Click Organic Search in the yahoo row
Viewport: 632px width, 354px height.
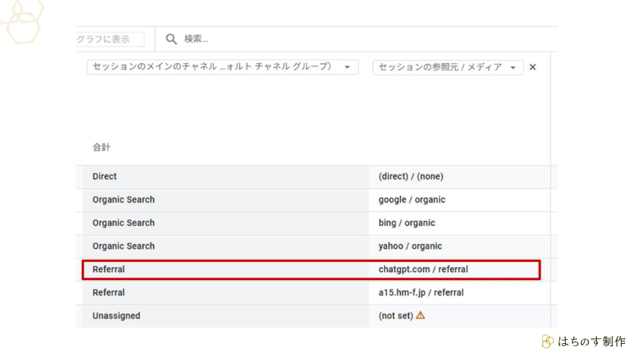click(123, 246)
